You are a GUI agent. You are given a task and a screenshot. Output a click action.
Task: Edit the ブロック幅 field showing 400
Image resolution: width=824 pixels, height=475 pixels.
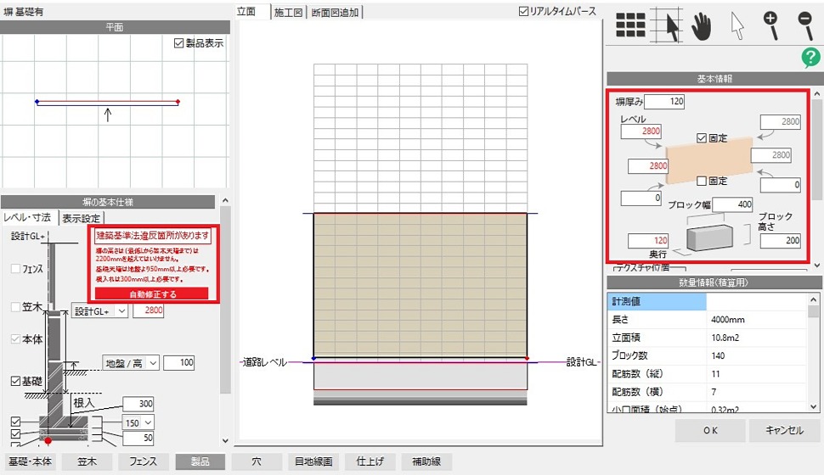click(732, 204)
